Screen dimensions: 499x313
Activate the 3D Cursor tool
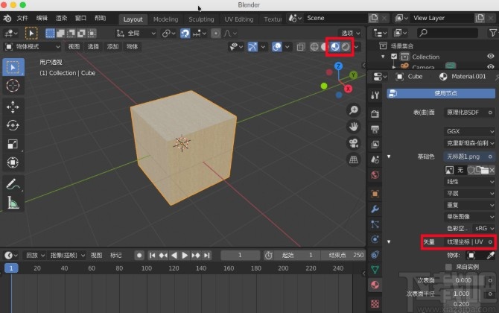coord(13,86)
